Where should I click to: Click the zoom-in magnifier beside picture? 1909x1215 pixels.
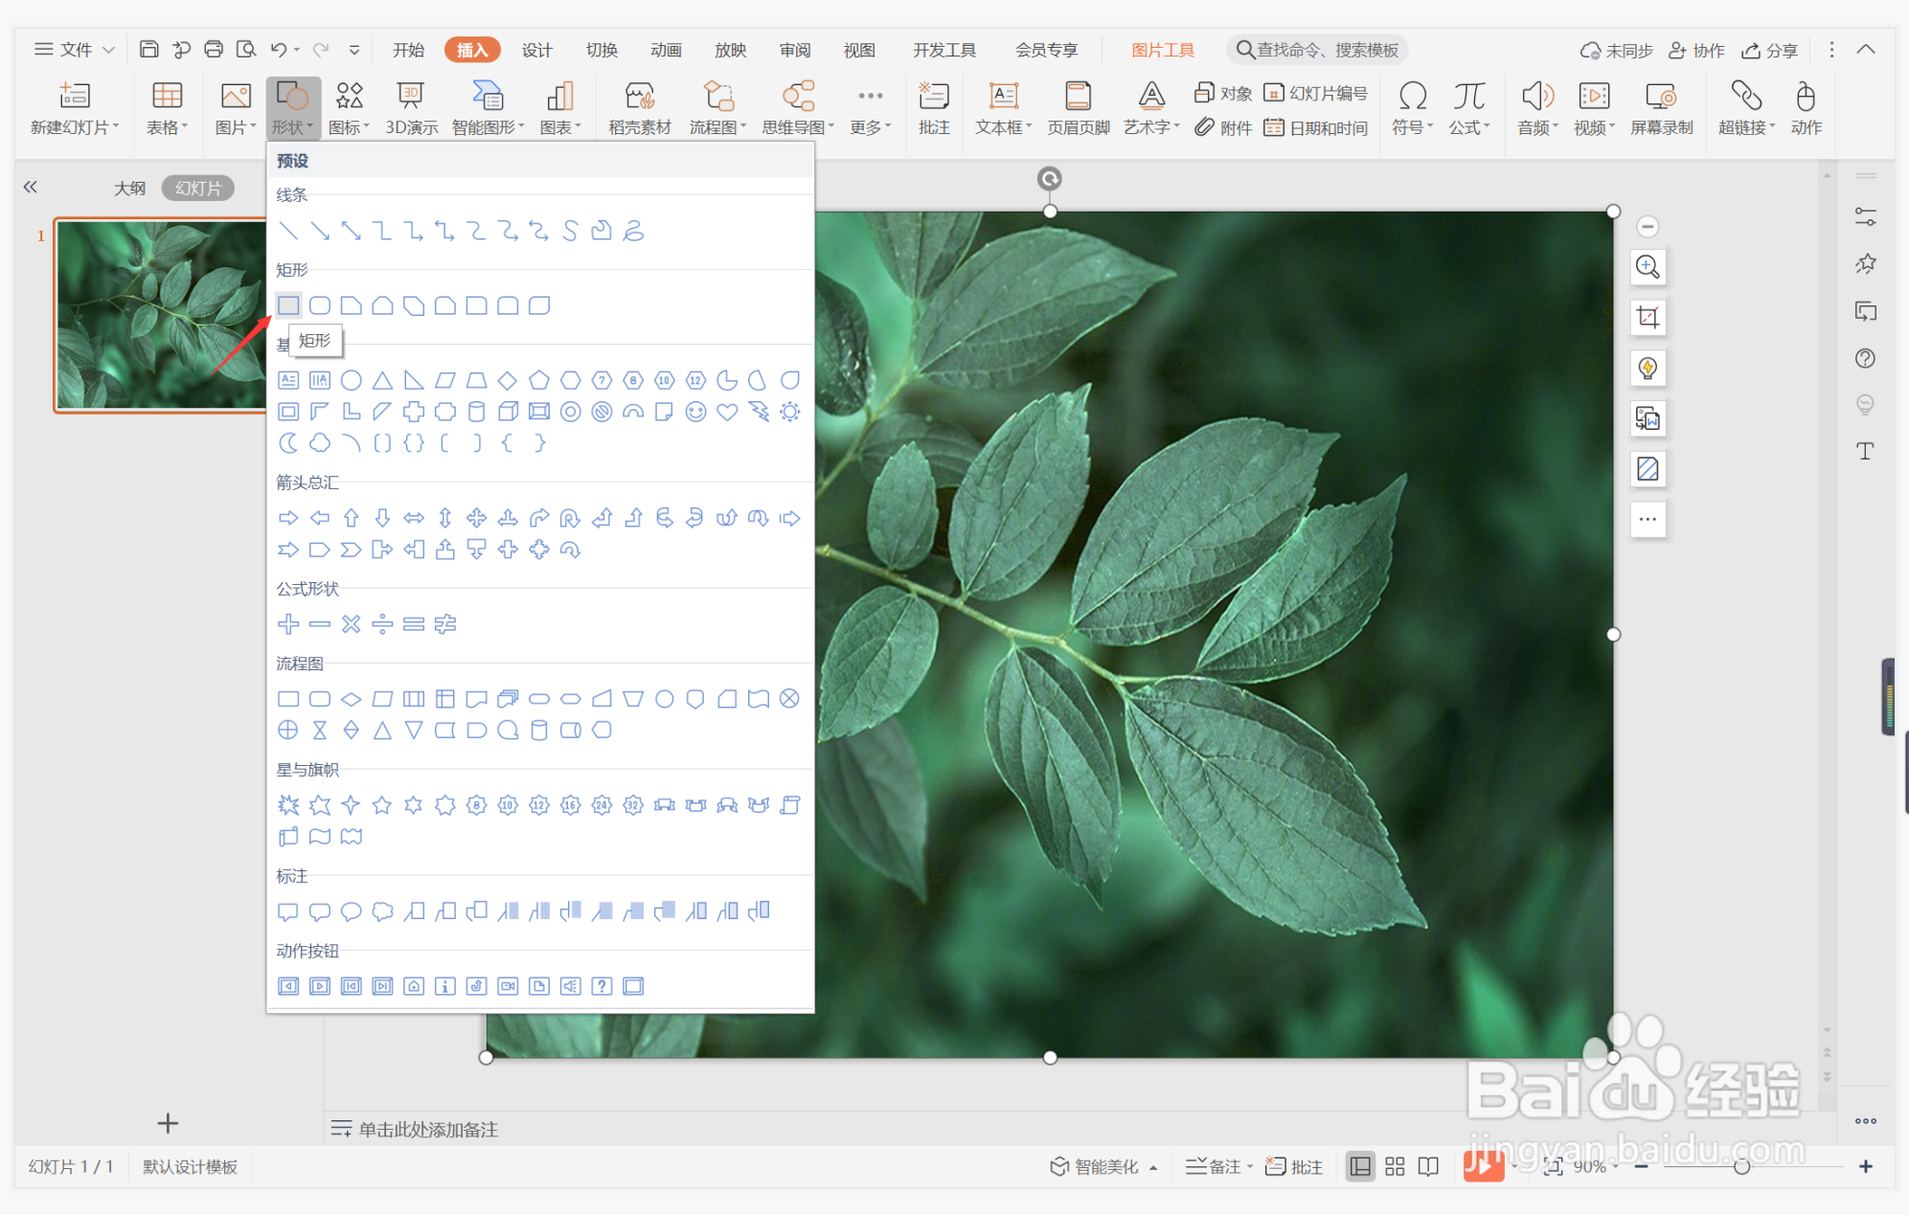pyautogui.click(x=1648, y=266)
